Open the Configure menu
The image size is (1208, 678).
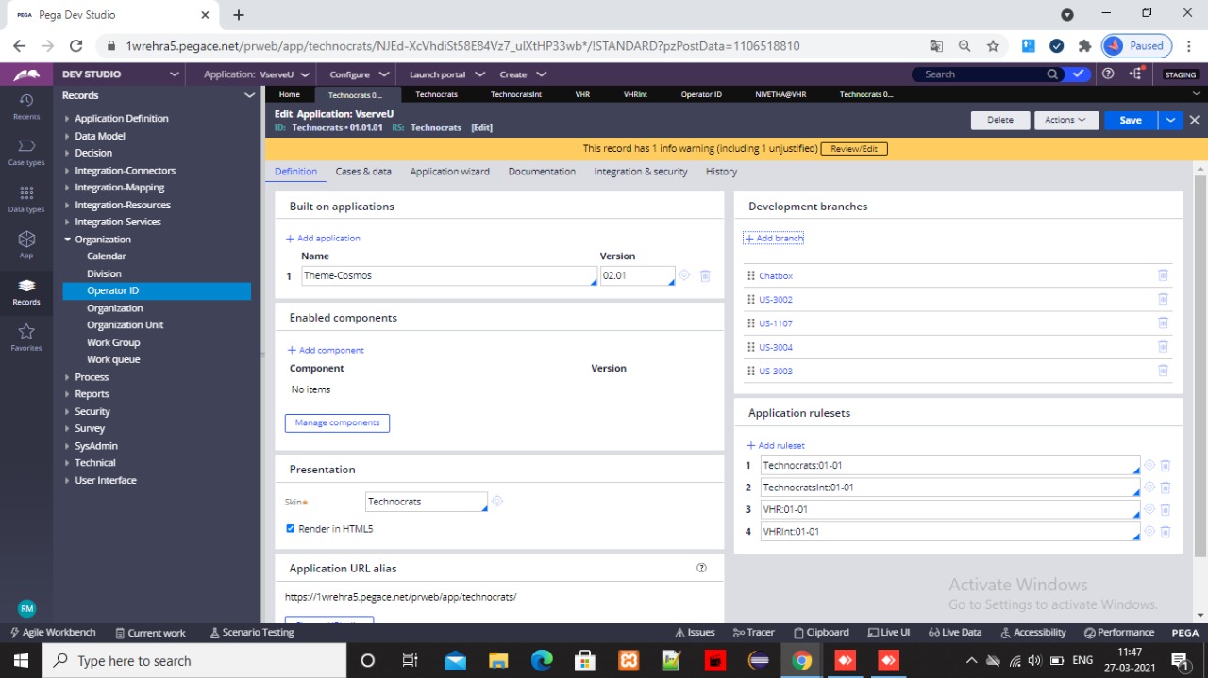pos(359,74)
